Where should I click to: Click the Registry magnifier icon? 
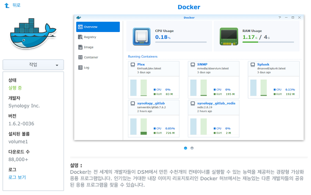80,37
